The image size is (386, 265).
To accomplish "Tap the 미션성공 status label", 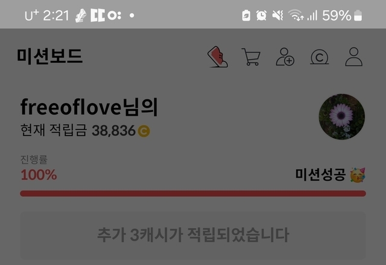I will 320,175.
